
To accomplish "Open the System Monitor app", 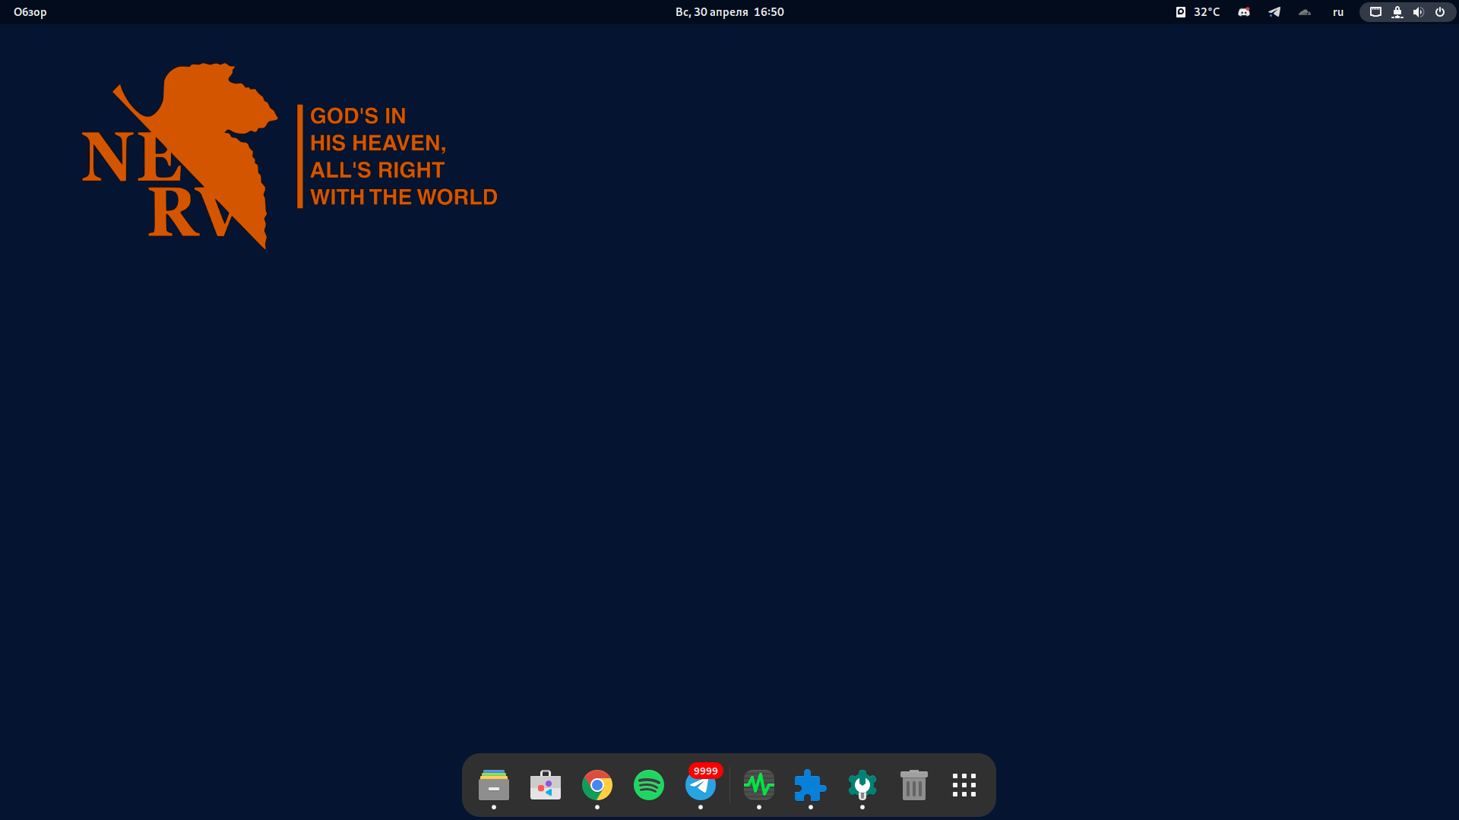I will [x=759, y=785].
